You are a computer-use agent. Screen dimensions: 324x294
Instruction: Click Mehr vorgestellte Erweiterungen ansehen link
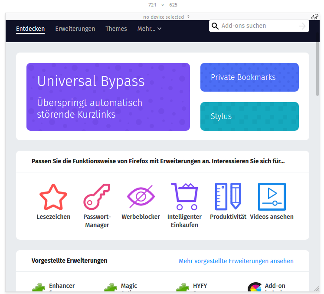(236, 261)
